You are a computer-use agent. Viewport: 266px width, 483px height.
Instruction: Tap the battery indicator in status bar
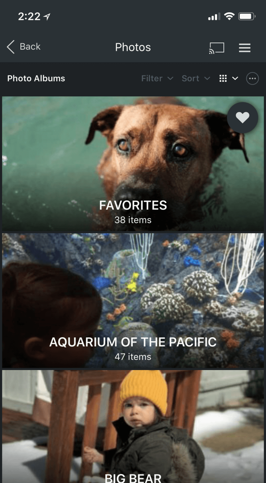click(247, 16)
